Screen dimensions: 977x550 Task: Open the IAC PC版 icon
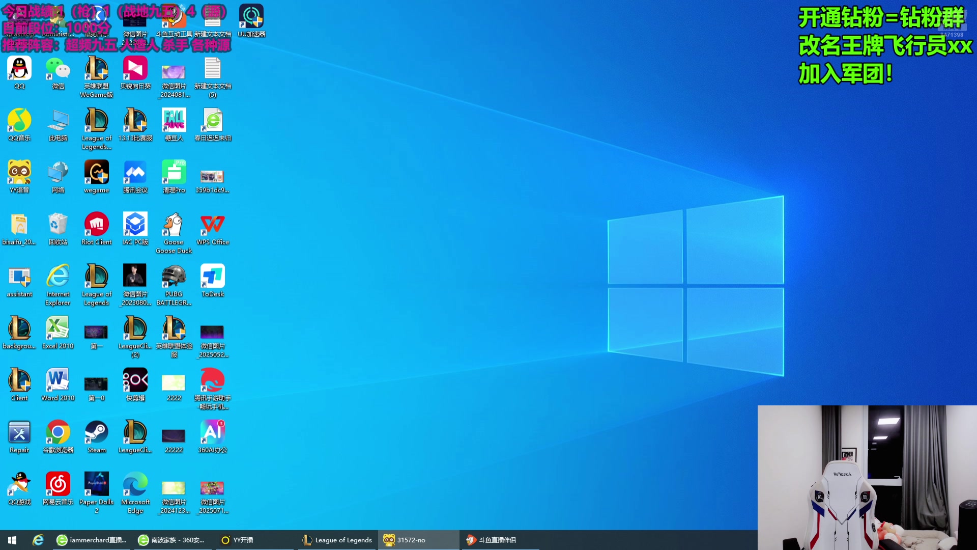pyautogui.click(x=135, y=229)
